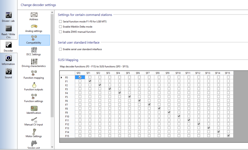Select the F7 row header
This screenshot has height=150, width=248.
click(x=67, y=105)
